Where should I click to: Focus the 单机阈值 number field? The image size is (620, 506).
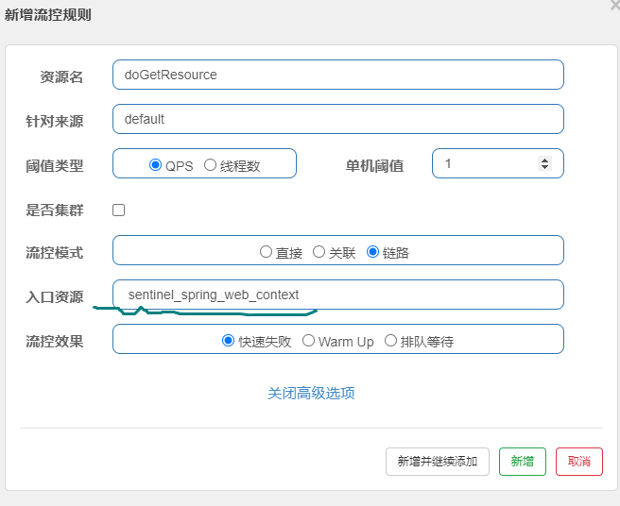pos(498,163)
